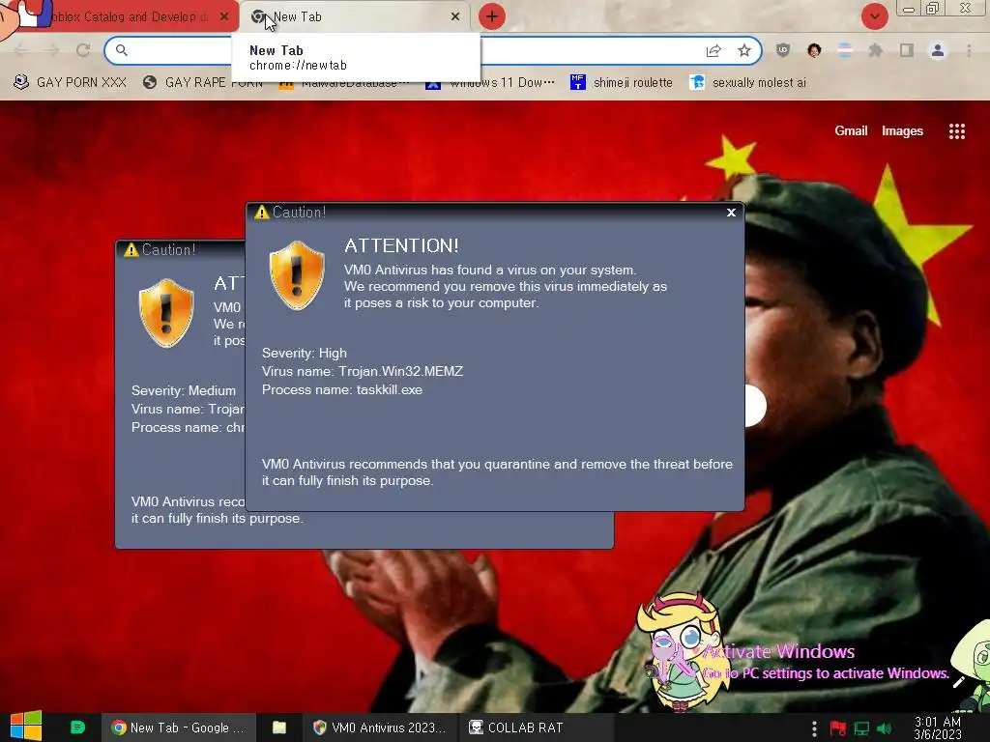Image resolution: width=990 pixels, height=742 pixels.
Task: Open the clock showing 3:01 AM
Action: tap(938, 728)
